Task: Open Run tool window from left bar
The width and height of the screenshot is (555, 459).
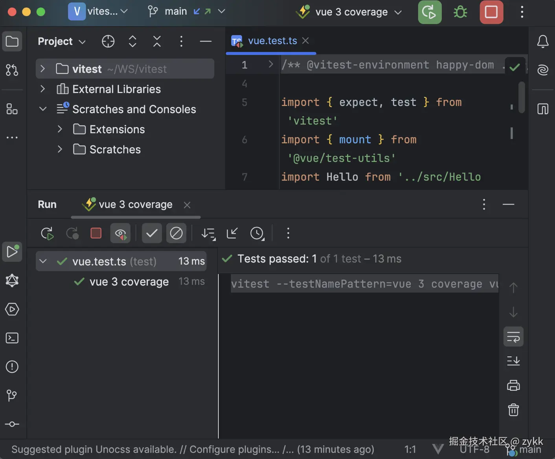Action: pos(12,252)
